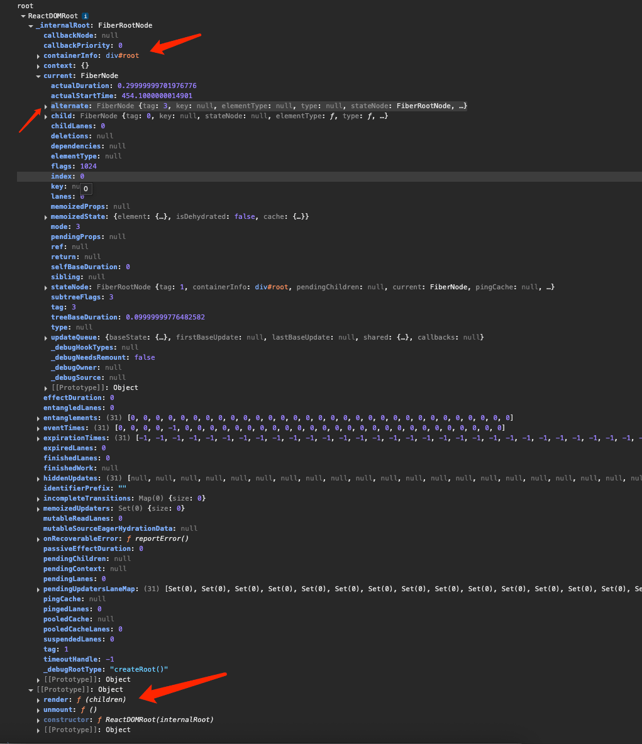Select the selfBaseDuration row
This screenshot has width=642, height=744.
[x=90, y=267]
